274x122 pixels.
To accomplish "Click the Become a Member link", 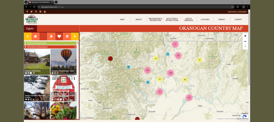I will [x=237, y=12].
